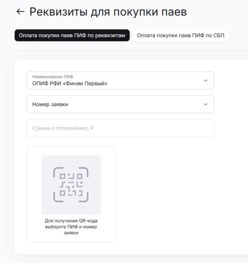248x263 pixels.
Task: Focus the Сумма к пополнению input field
Action: pyautogui.click(x=120, y=128)
